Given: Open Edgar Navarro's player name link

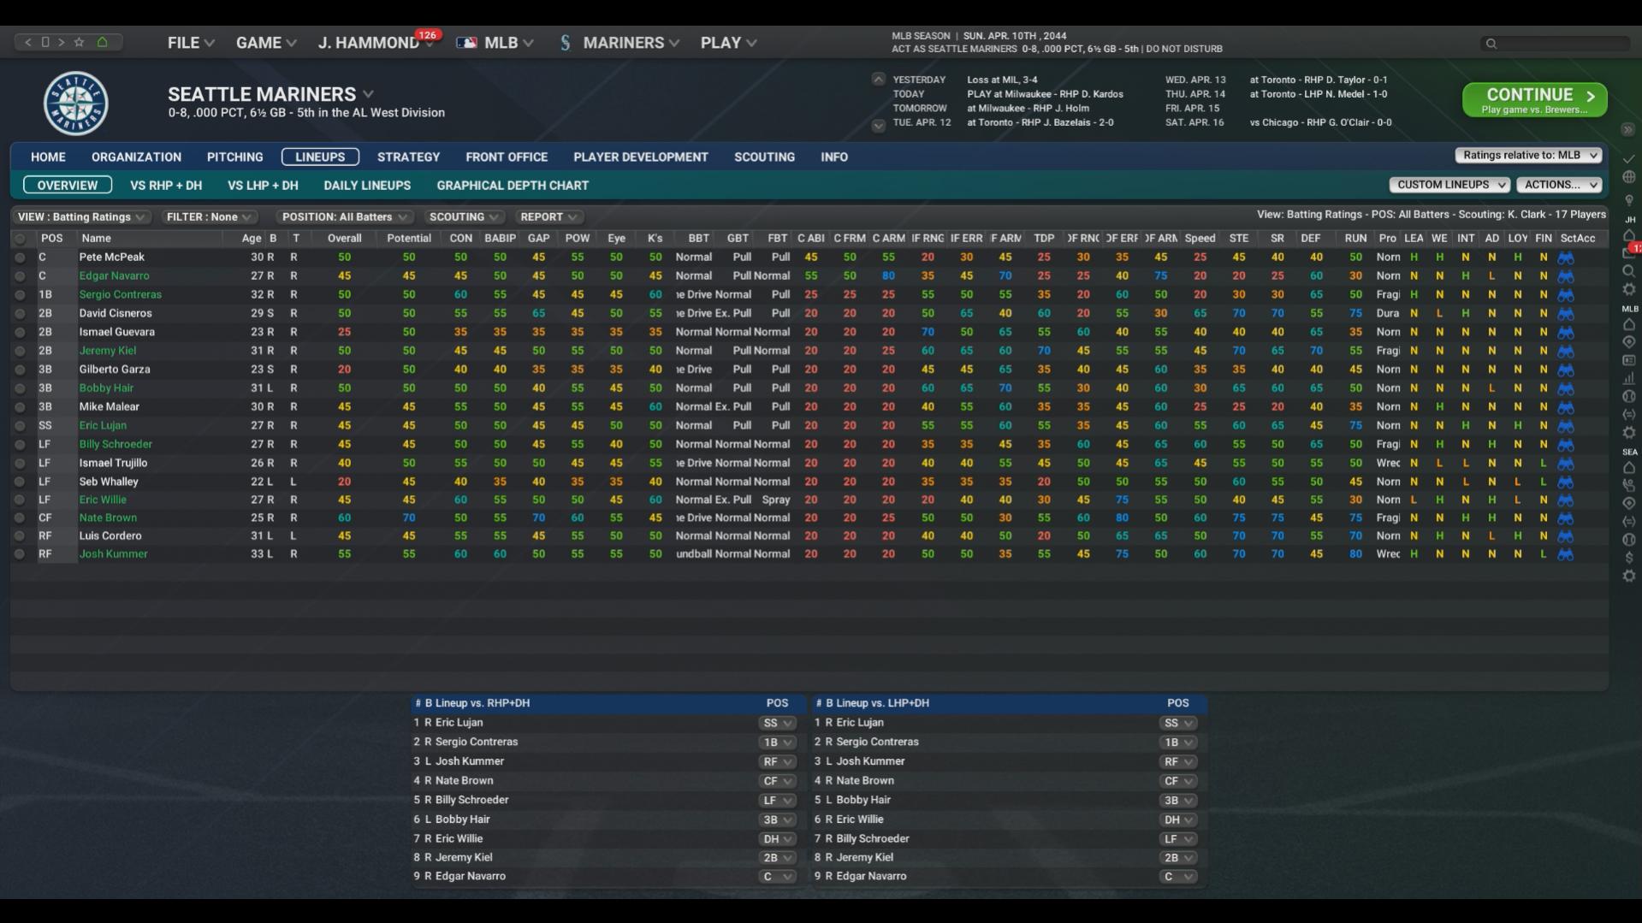Looking at the screenshot, I should tap(114, 276).
